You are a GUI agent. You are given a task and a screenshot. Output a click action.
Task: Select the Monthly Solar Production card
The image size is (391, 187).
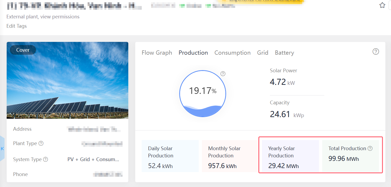pyautogui.click(x=230, y=156)
